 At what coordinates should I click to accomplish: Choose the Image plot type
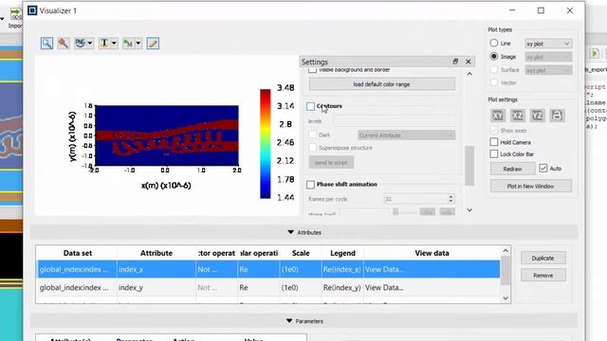click(494, 57)
